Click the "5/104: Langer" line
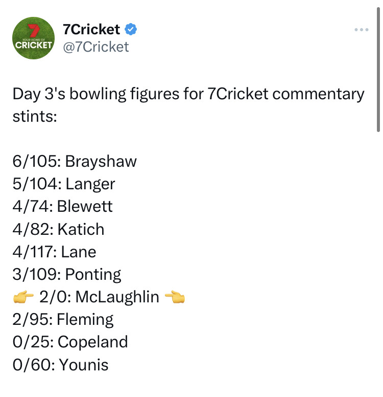383x397 pixels. [x=64, y=184]
